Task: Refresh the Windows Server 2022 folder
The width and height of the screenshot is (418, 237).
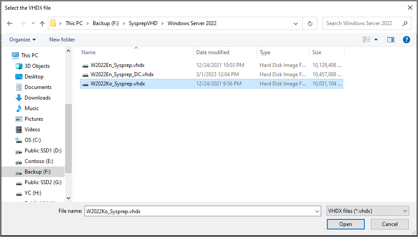Action: 310,23
